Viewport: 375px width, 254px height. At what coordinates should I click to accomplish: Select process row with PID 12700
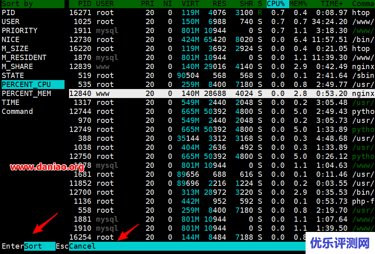222,192
